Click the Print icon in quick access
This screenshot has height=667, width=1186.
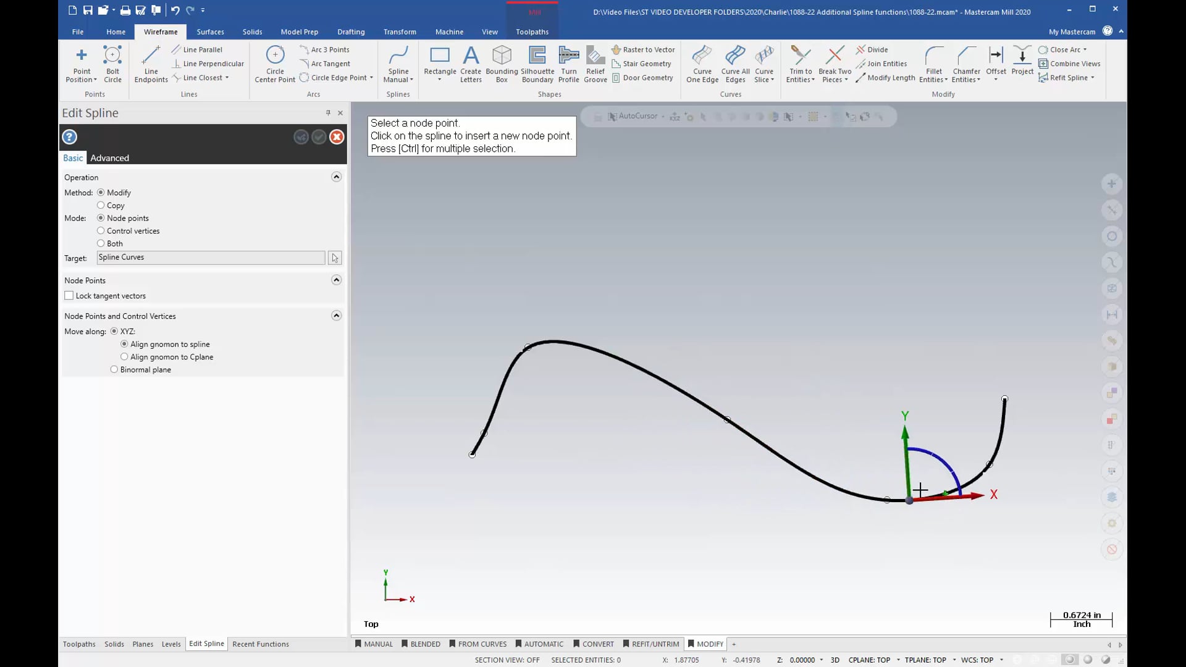coord(125,10)
